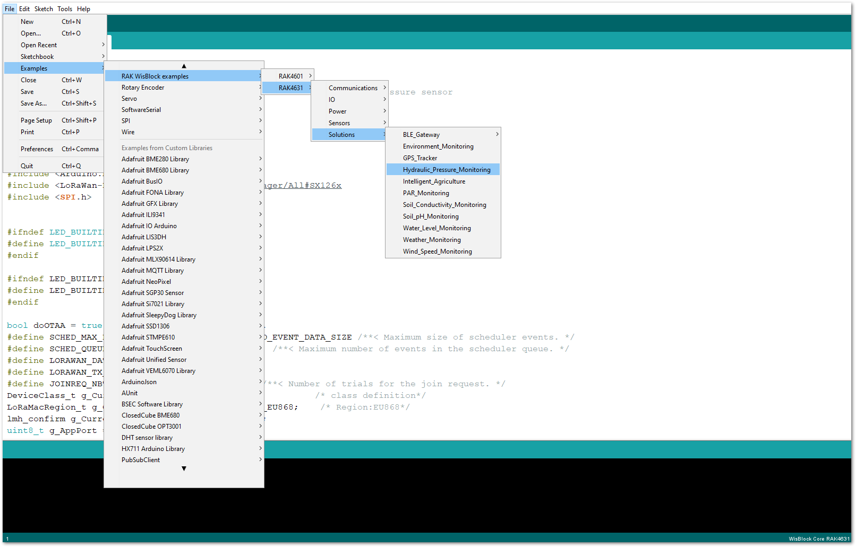
Task: Open Adafruit Unified Sensor examples
Action: 184,360
